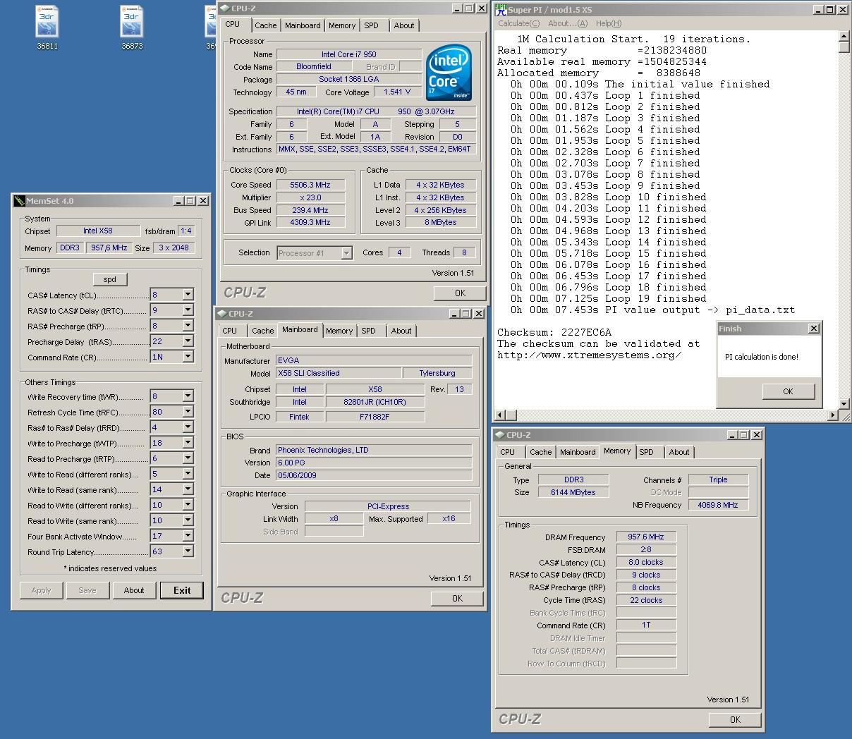Select Cache tab in Memory CPU-Z window
This screenshot has height=739, width=852.
pyautogui.click(x=541, y=452)
